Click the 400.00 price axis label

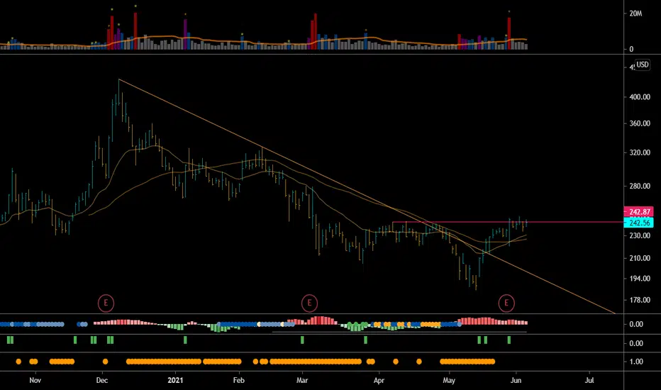(640, 97)
